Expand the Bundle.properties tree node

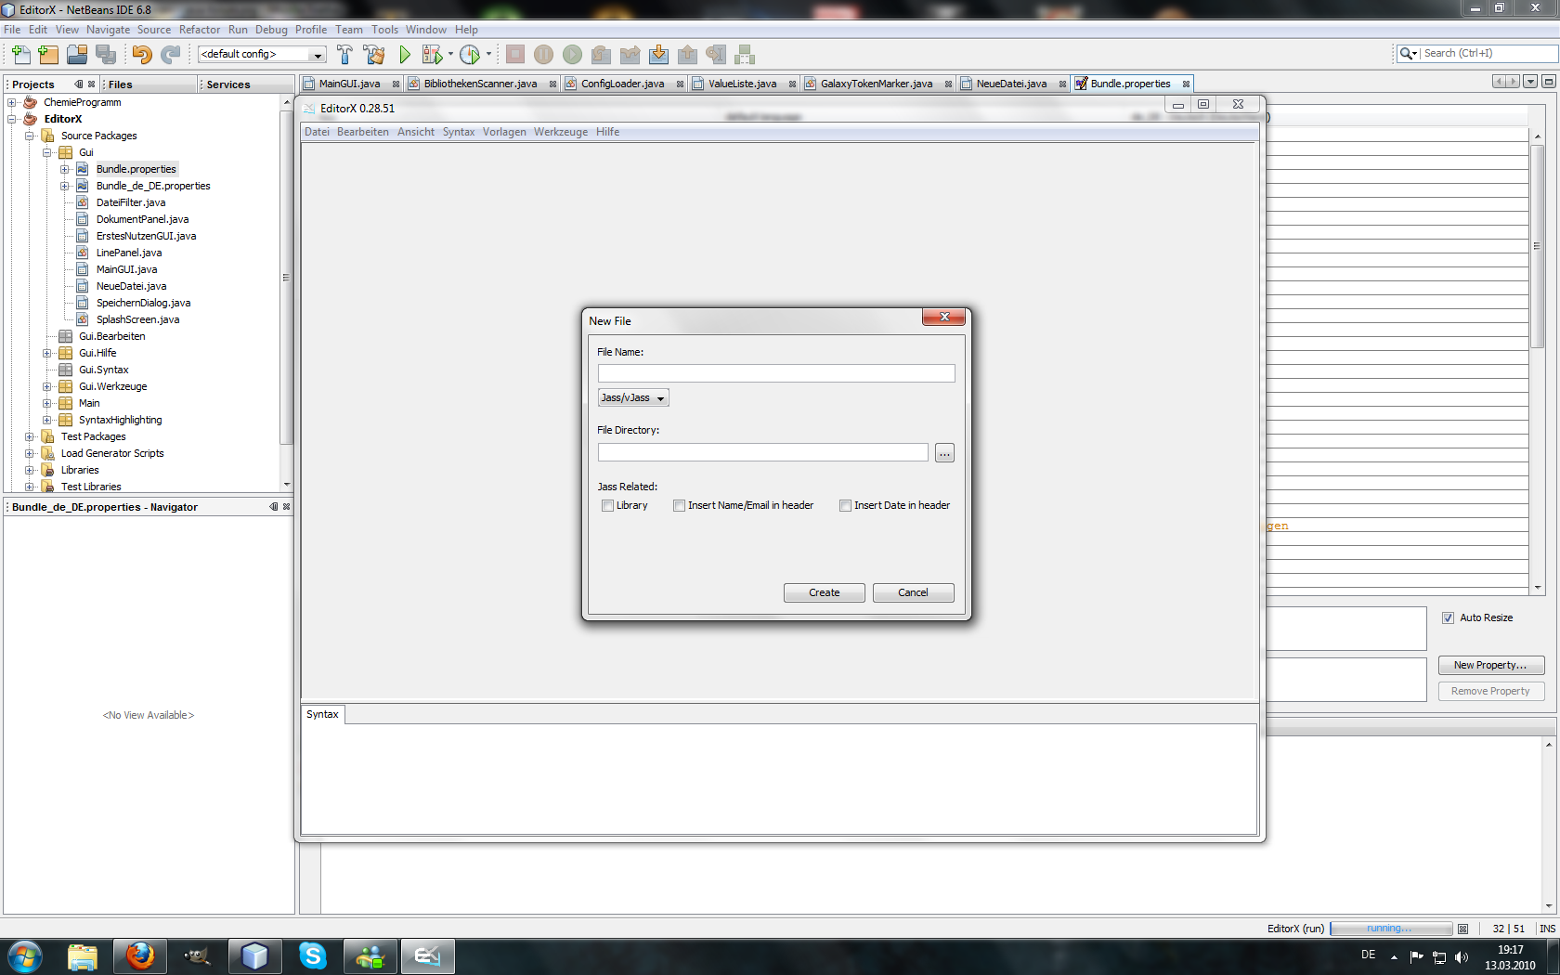65,170
